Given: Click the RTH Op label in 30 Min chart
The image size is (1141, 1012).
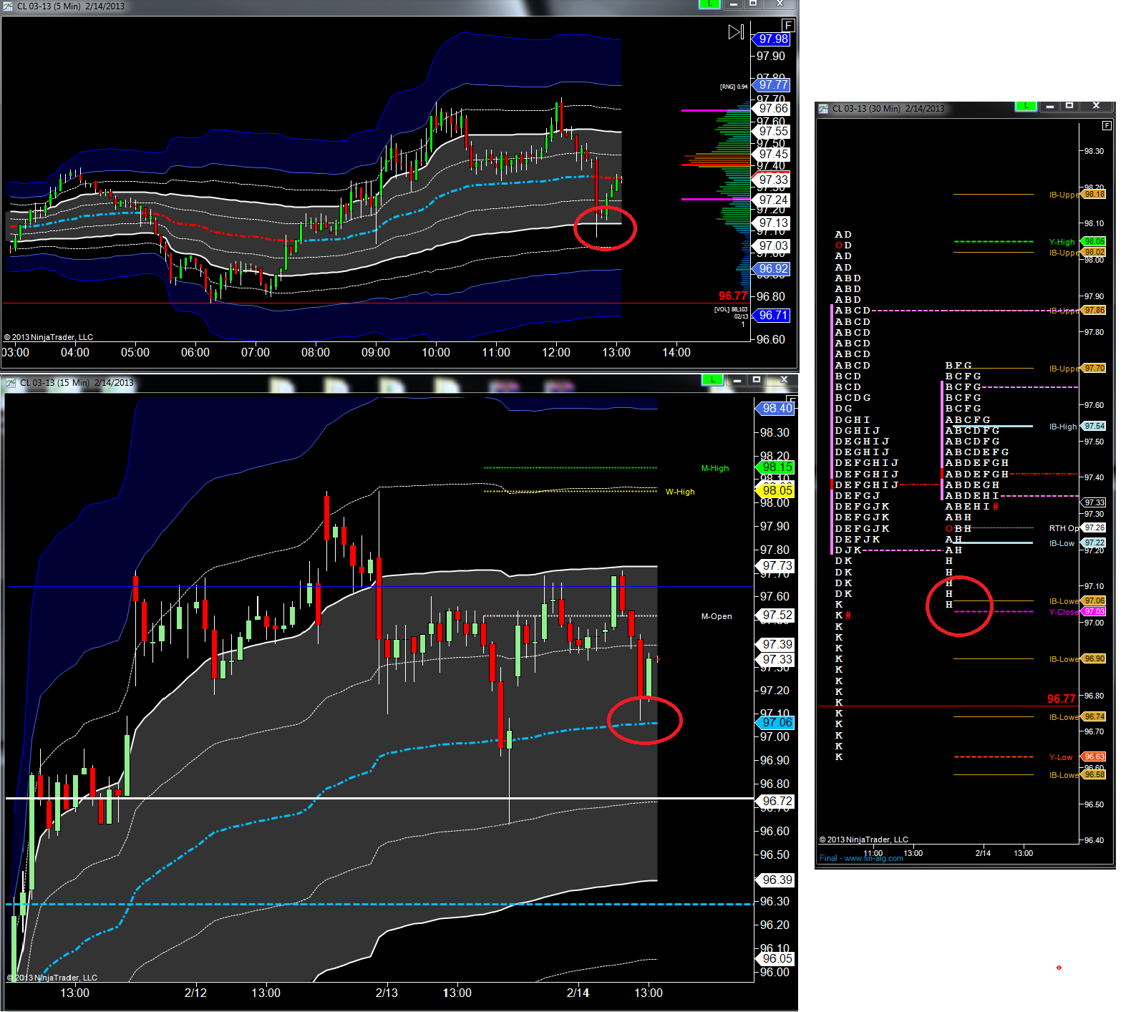Looking at the screenshot, I should click(x=1064, y=528).
